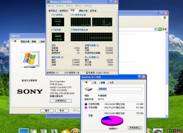Click the SONY logo in System Properties
This screenshot has width=183, height=133.
[x=30, y=92]
